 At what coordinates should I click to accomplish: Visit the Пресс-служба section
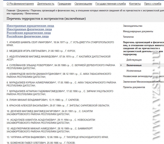(x=153, y=4)
